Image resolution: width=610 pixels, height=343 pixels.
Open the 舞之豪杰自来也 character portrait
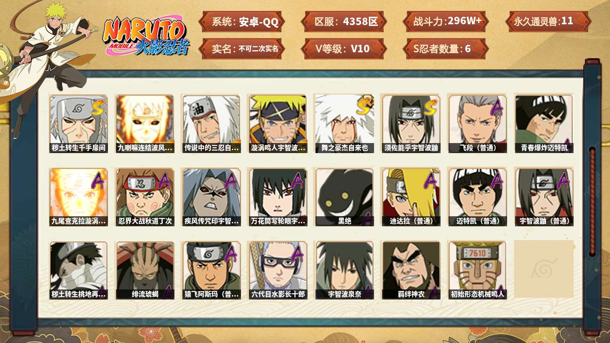[x=344, y=123]
